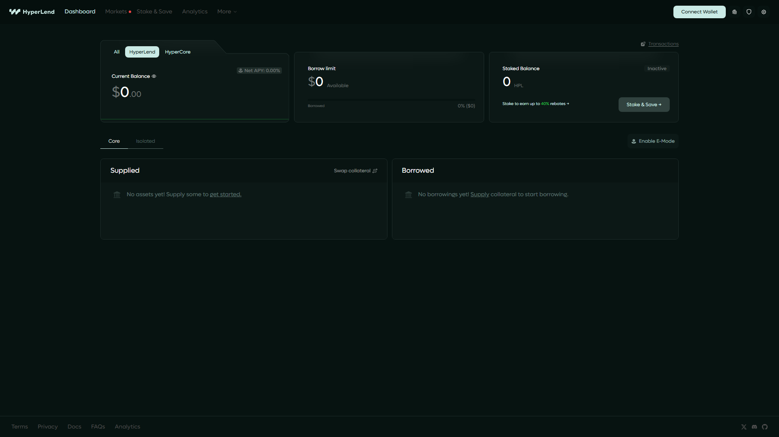Click the bank icon in the Supplied panel
This screenshot has height=437, width=779.
click(117, 195)
